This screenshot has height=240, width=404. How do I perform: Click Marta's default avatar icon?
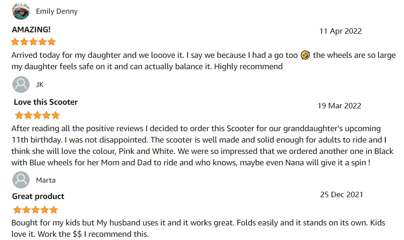21,180
